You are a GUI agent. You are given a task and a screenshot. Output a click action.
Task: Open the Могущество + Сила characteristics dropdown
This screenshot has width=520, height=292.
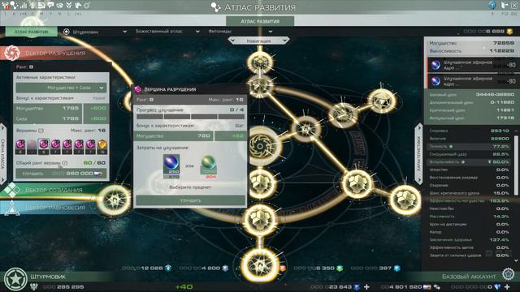tap(61, 88)
